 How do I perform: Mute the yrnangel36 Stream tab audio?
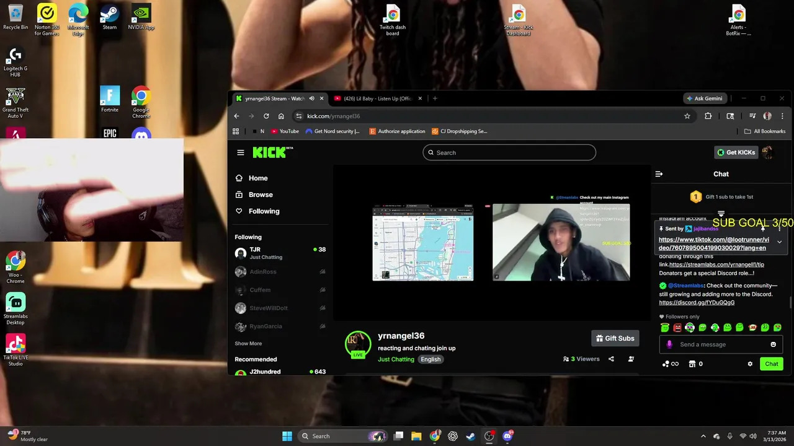coord(311,98)
